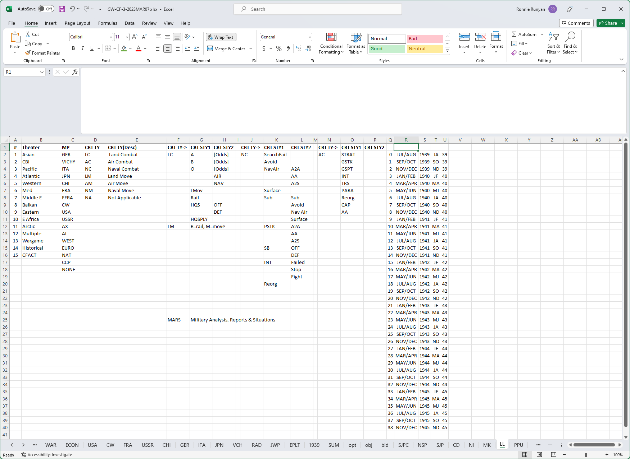This screenshot has height=459, width=630.
Task: Toggle Top Align
Action: (x=158, y=37)
